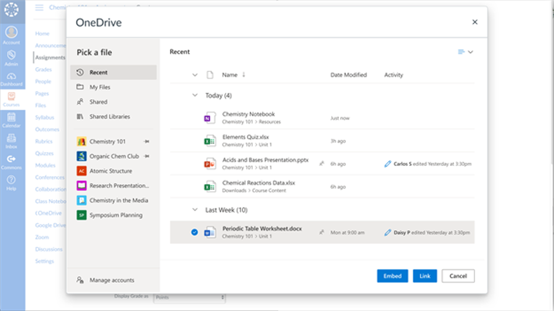Open Assignments in course navigation
This screenshot has height=311, width=554.
50,58
